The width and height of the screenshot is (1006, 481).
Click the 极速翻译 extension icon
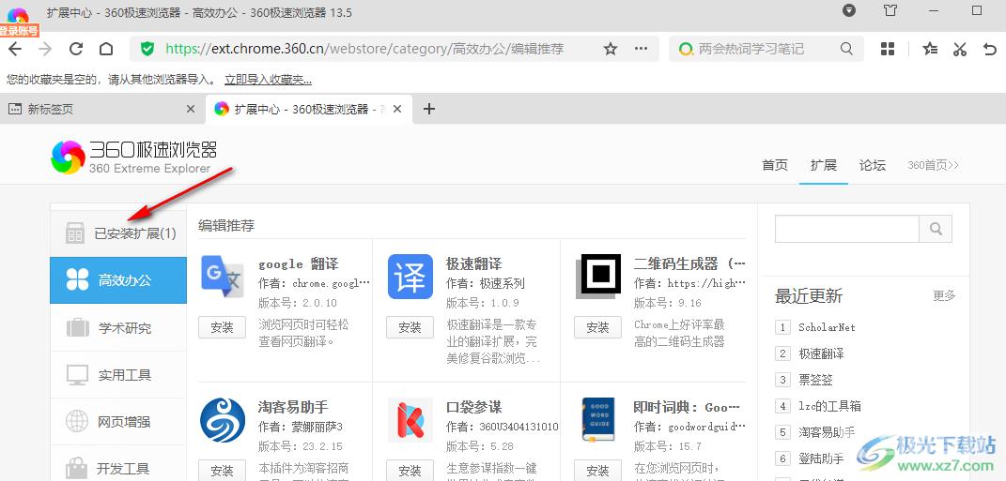410,277
